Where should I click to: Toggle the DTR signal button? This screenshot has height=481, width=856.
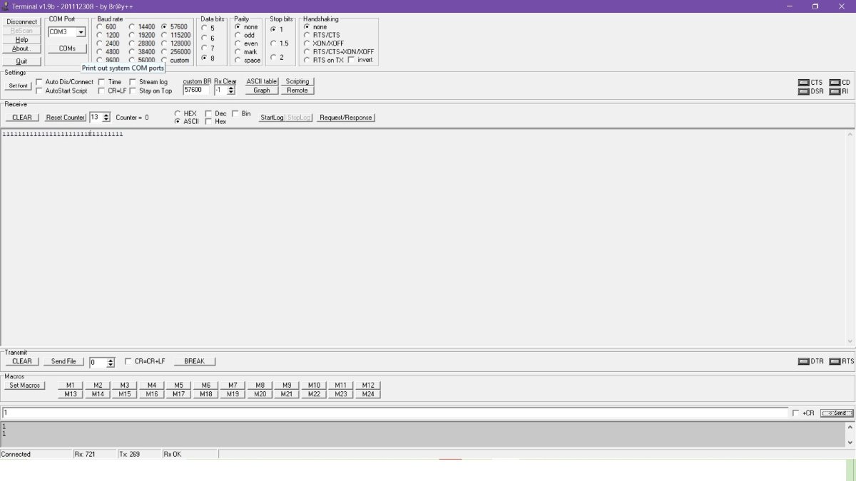803,361
